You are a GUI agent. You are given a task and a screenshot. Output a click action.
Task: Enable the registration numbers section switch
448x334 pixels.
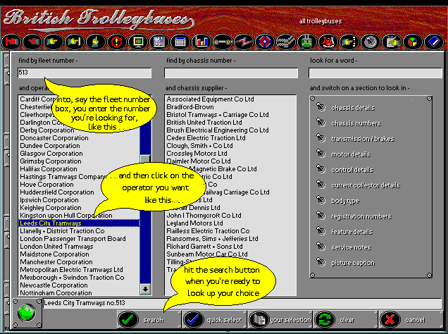[321, 216]
